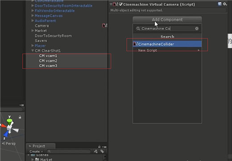Open the New Script submenu entry
The width and height of the screenshot is (232, 161).
[167, 50]
